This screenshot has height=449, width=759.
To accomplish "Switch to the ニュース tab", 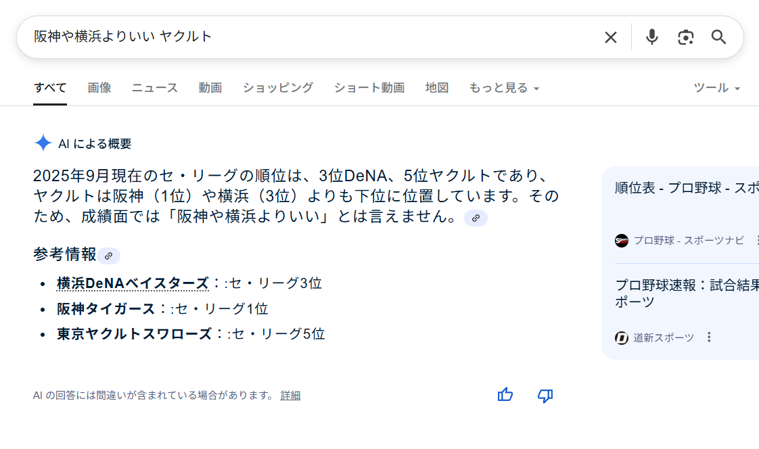I will click(x=155, y=88).
